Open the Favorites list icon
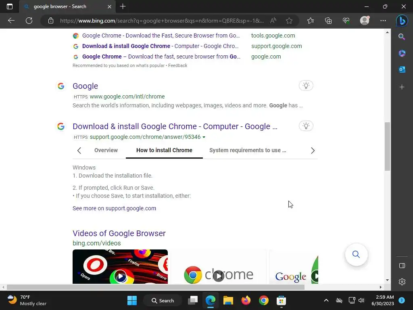Viewport: 413px width, 310px height. 311,21
